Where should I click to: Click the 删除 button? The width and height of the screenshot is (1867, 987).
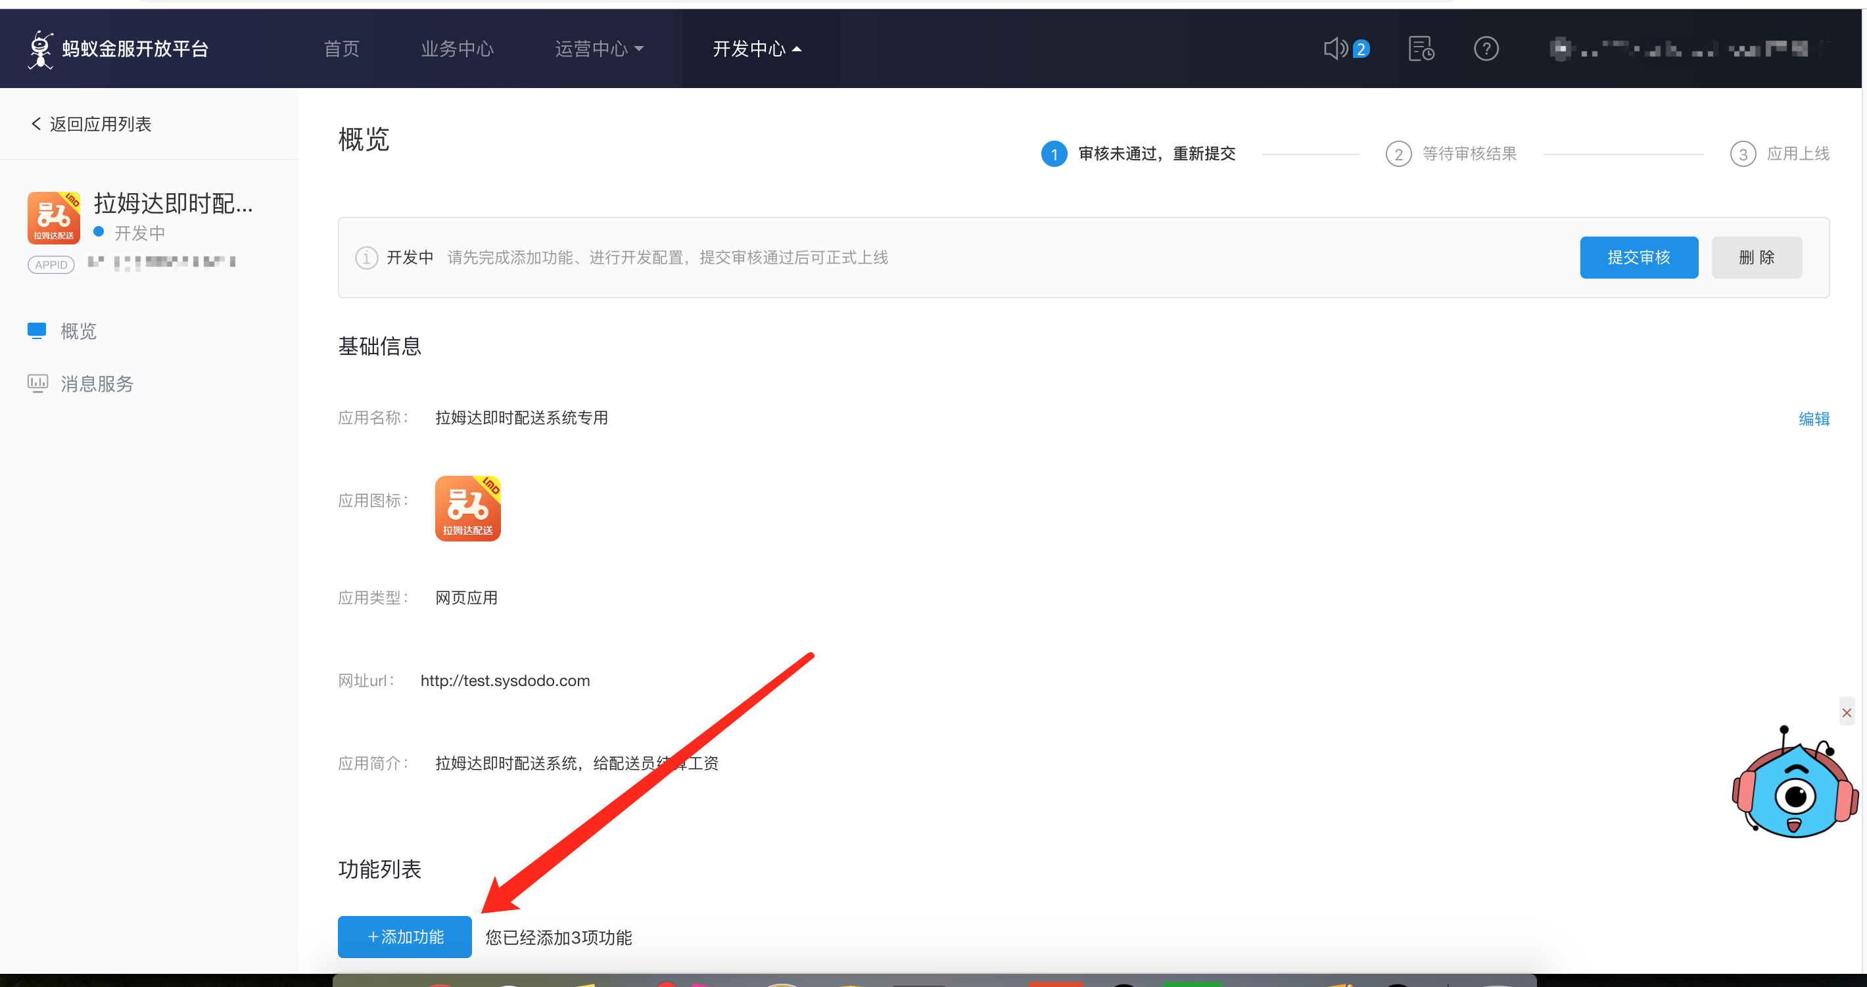coord(1757,257)
